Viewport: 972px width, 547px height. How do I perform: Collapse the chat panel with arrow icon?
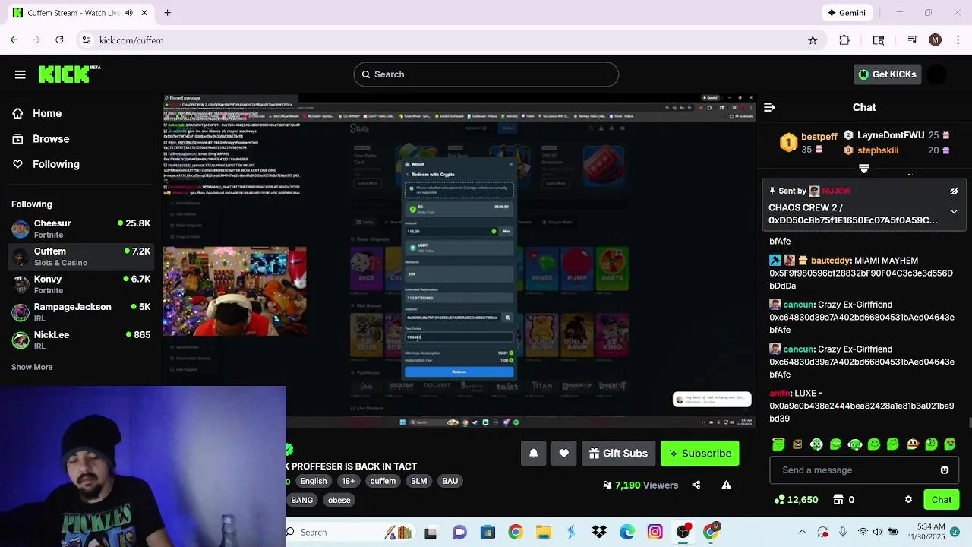coord(769,108)
